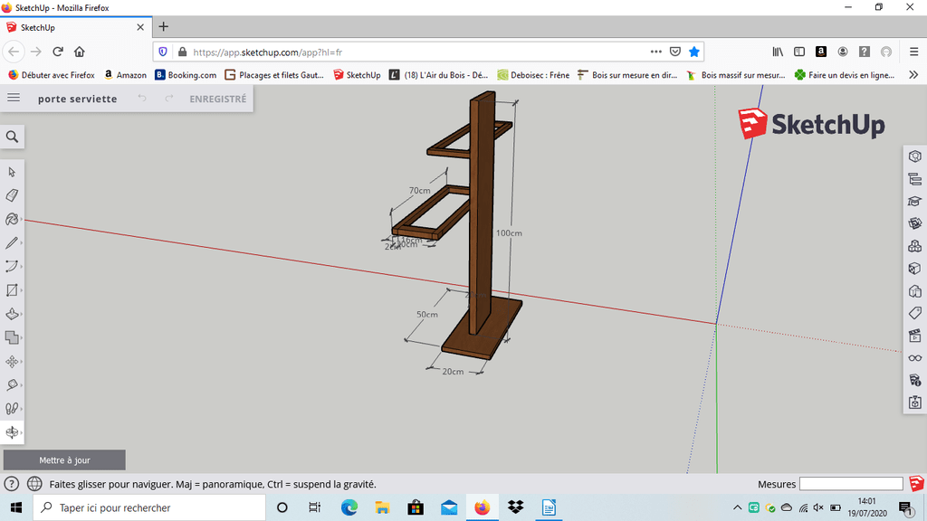This screenshot has width=927, height=521.
Task: Click the 100cm dimension label
Action: (x=509, y=232)
